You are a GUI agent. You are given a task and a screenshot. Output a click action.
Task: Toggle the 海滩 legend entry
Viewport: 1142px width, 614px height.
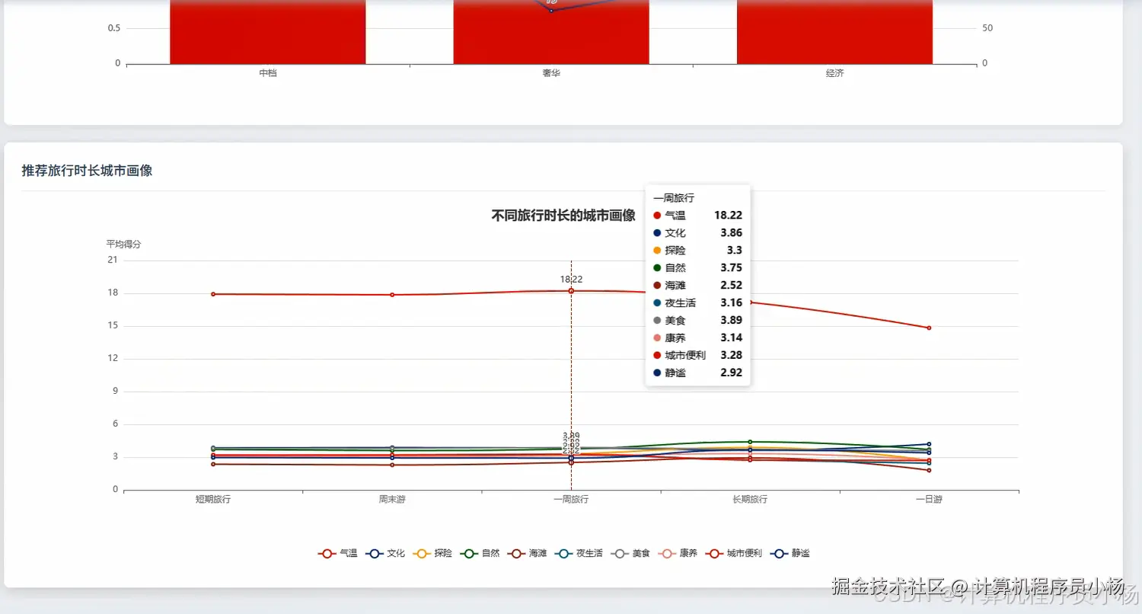coord(528,553)
